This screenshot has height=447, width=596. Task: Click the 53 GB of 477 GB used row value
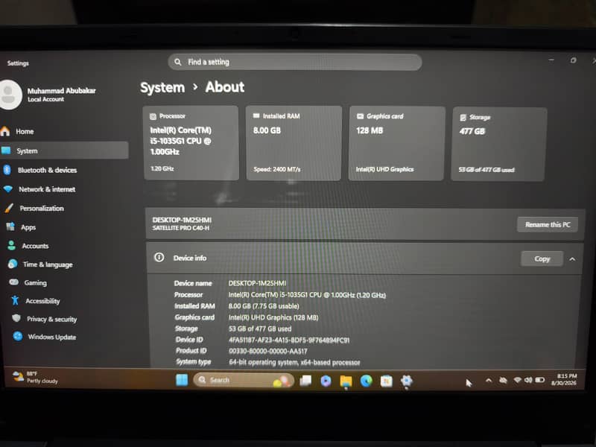(259, 329)
